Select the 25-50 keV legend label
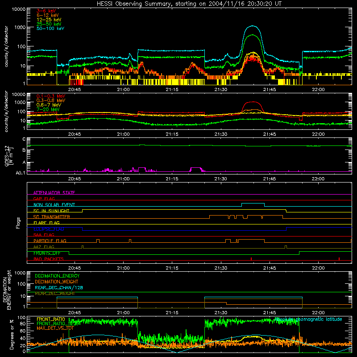Image resolution: width=357 pixels, height=357 pixels. pos(49,24)
